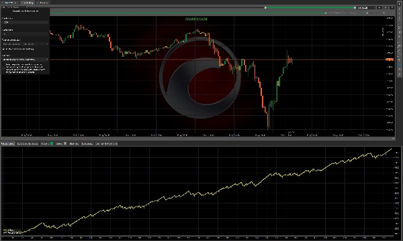Screen dimensions: 403x241
Task: Click the start handle of the date range slider
Action: pos(265,7)
